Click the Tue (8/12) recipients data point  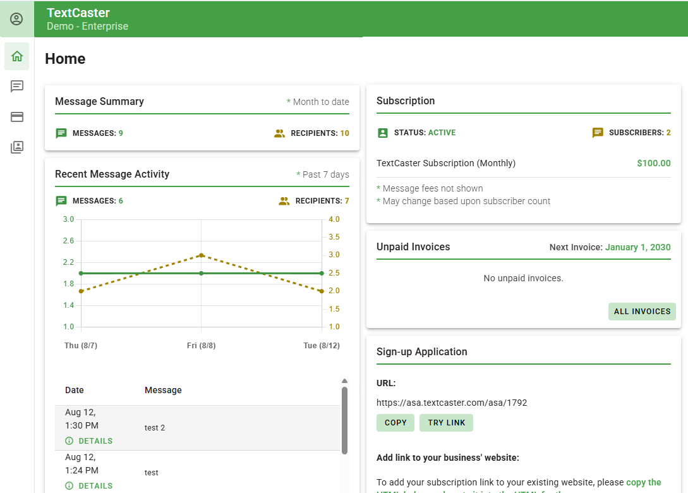point(322,291)
